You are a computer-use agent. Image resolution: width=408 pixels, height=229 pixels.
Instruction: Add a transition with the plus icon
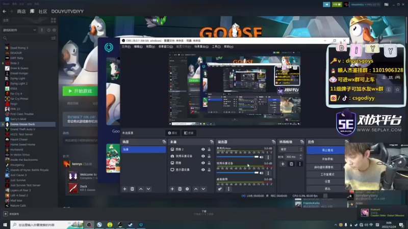[x=283, y=164]
